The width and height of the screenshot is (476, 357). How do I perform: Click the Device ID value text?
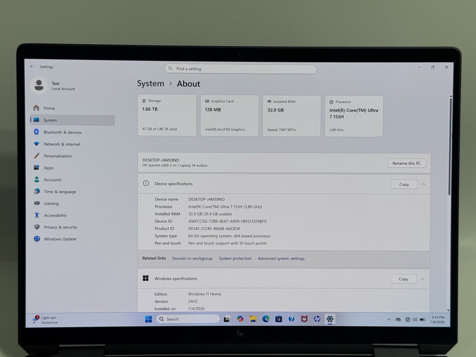pyautogui.click(x=227, y=221)
